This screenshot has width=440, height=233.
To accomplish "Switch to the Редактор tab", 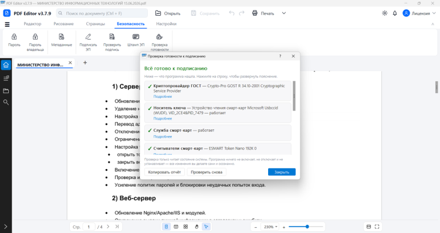I will coord(32,24).
